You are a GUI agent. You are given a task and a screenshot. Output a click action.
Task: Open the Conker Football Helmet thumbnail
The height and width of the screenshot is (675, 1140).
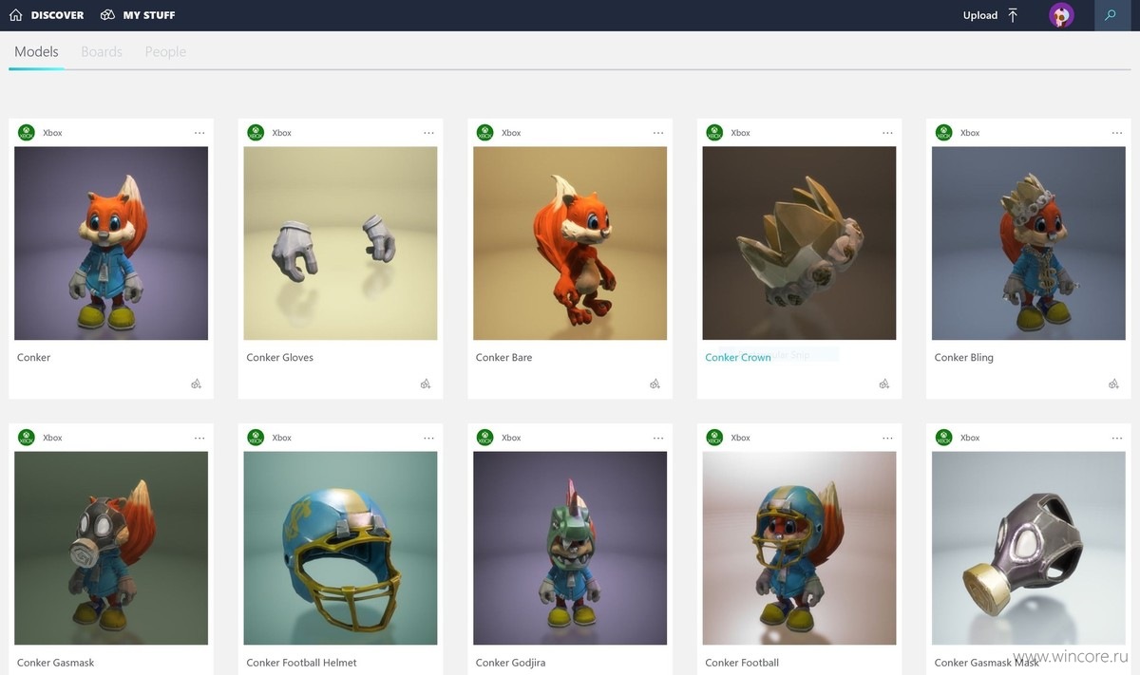point(340,548)
